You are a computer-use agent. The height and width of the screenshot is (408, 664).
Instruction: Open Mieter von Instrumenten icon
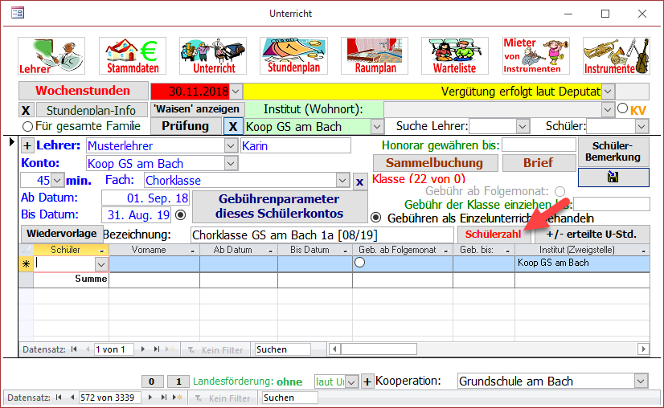[532, 56]
